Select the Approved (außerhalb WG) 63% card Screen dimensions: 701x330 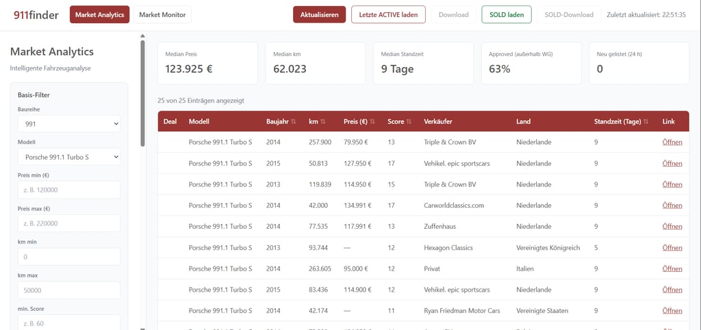pos(531,64)
